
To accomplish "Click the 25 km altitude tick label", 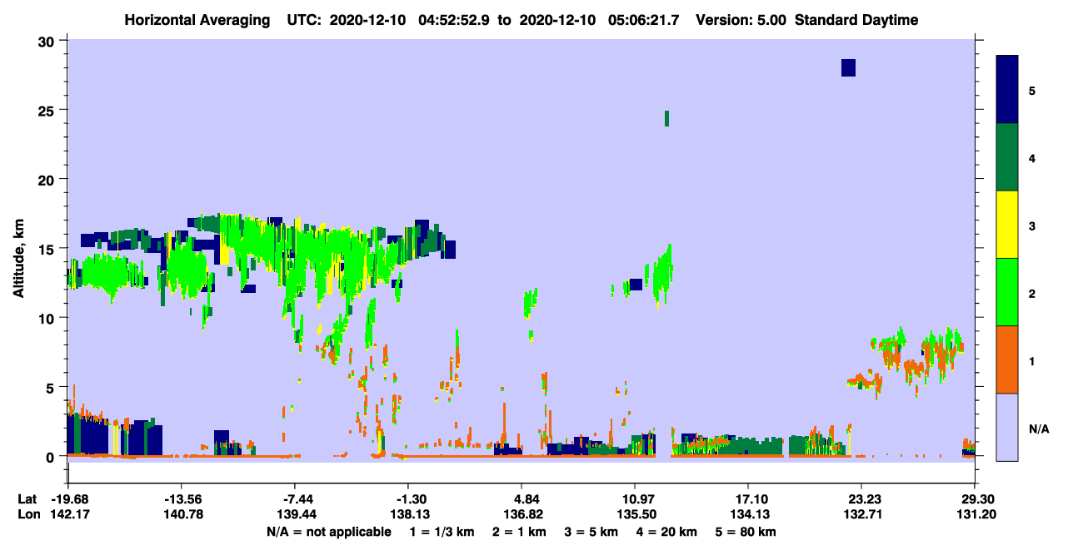I will (47, 110).
